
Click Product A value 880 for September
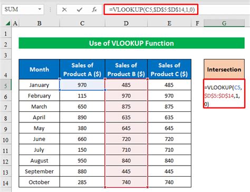point(82,171)
